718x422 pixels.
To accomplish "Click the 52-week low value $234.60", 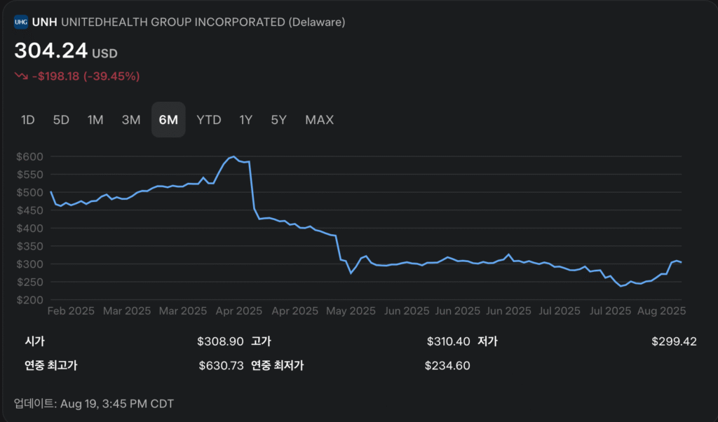I will [447, 366].
